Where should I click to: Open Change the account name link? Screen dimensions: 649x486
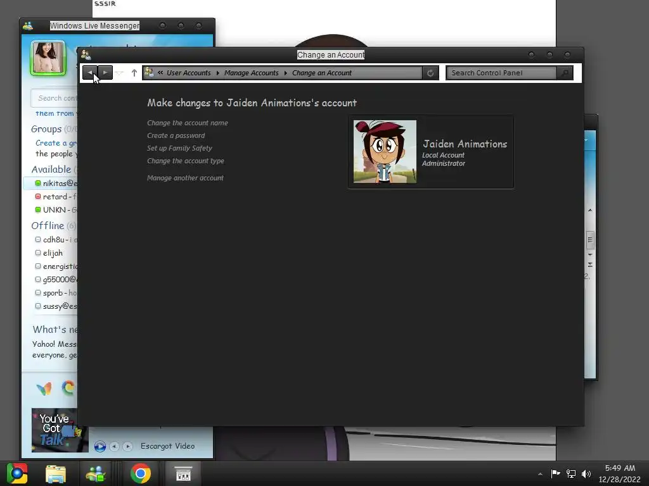tap(188, 123)
